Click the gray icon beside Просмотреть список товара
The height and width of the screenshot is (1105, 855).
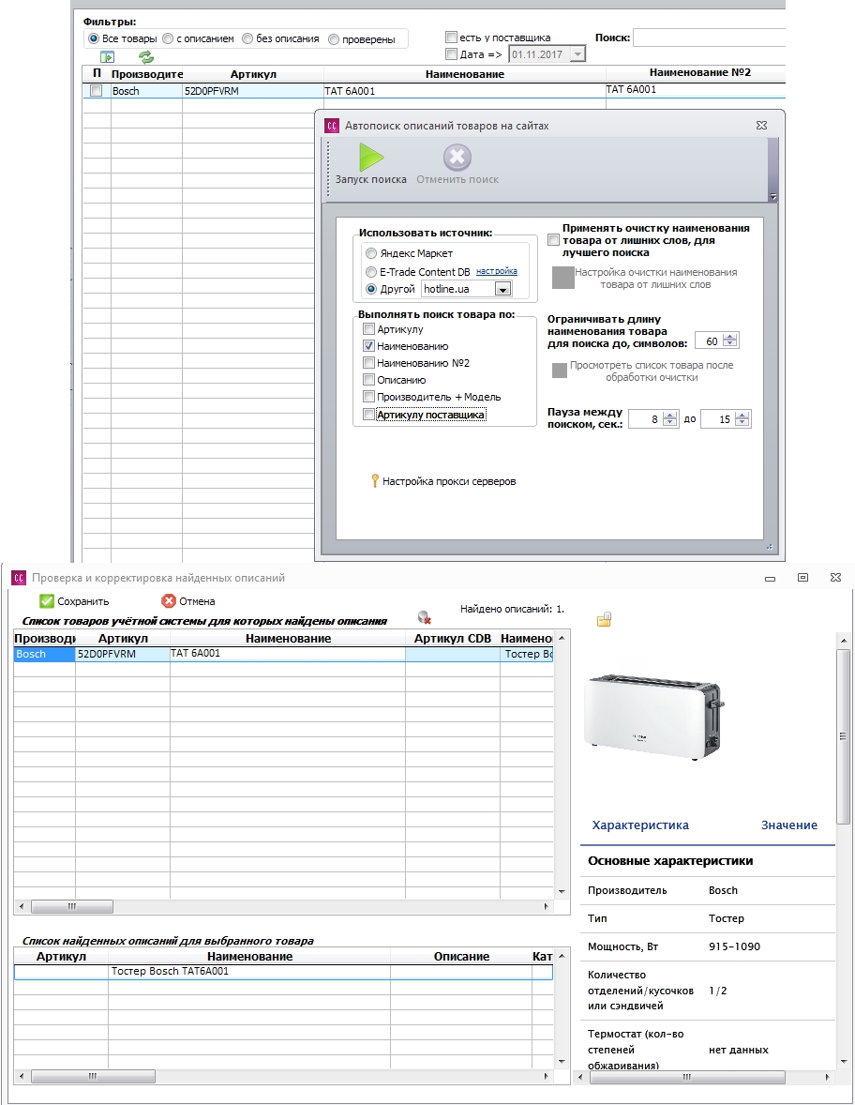point(559,370)
